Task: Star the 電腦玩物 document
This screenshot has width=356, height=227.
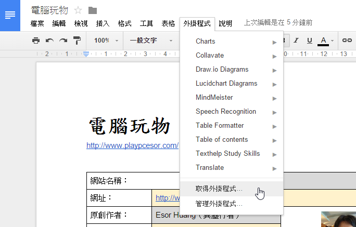Action: click(78, 10)
